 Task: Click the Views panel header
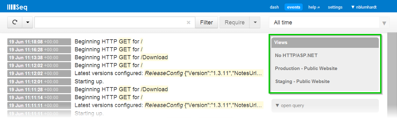(x=325, y=42)
